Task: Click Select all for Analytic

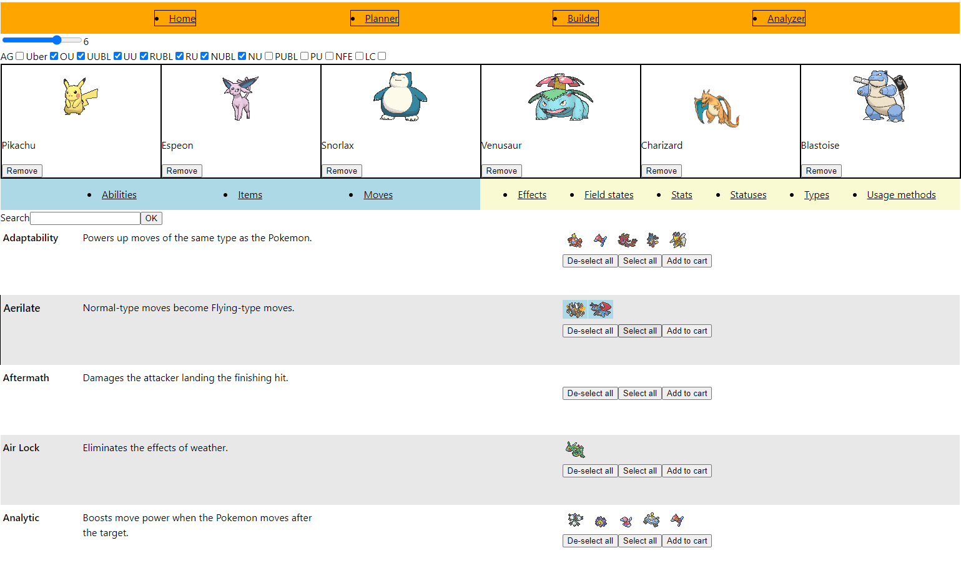Action: tap(640, 541)
